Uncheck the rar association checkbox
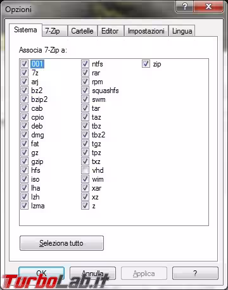Viewport: 228px width, 290px height. 85,73
